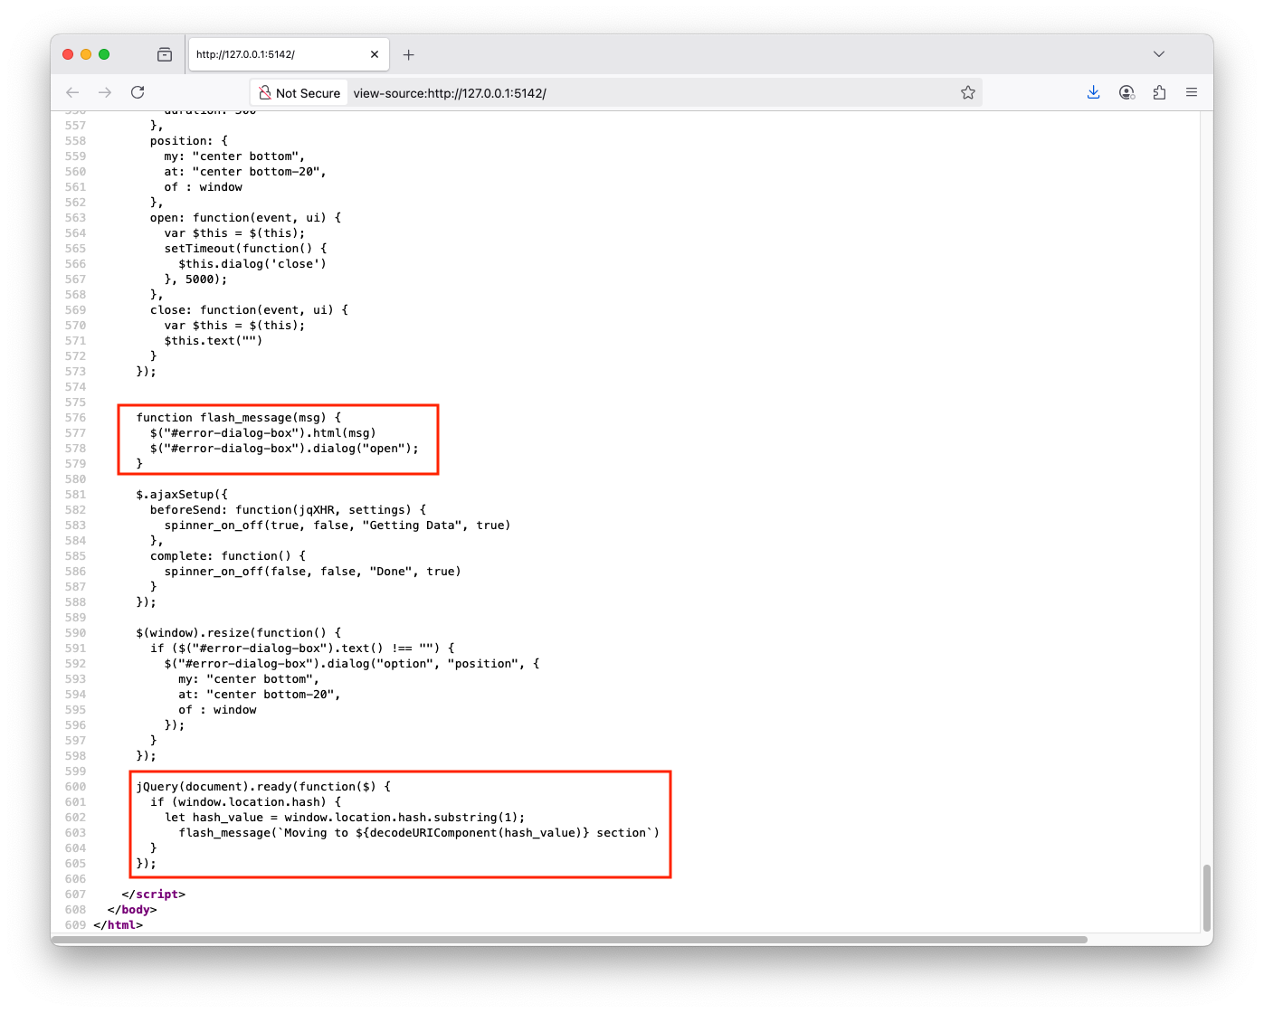Screen dimensions: 1264x1013
Task: Open the application hamburger menu
Action: (1192, 92)
